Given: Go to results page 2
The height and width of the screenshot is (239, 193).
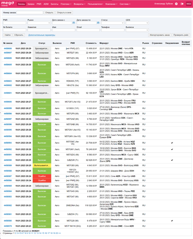Looking at the screenshot, I should [15, 233].
